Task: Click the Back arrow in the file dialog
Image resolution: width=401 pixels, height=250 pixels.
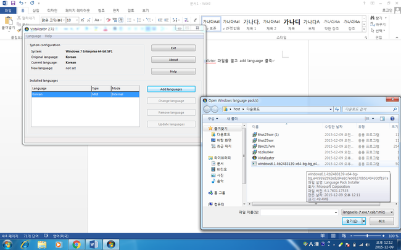Action: [207, 109]
